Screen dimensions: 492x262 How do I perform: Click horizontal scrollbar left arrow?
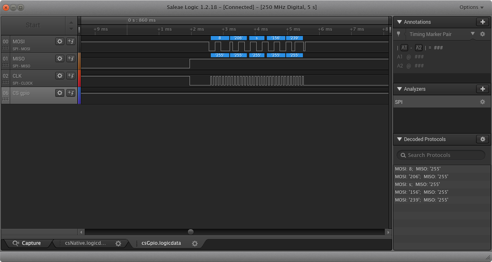(81, 232)
